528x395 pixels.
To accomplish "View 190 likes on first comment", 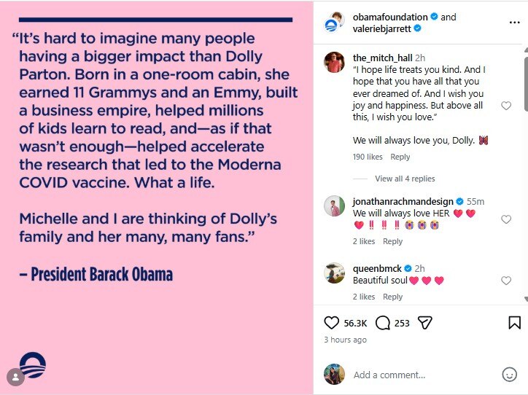I will pyautogui.click(x=368, y=157).
